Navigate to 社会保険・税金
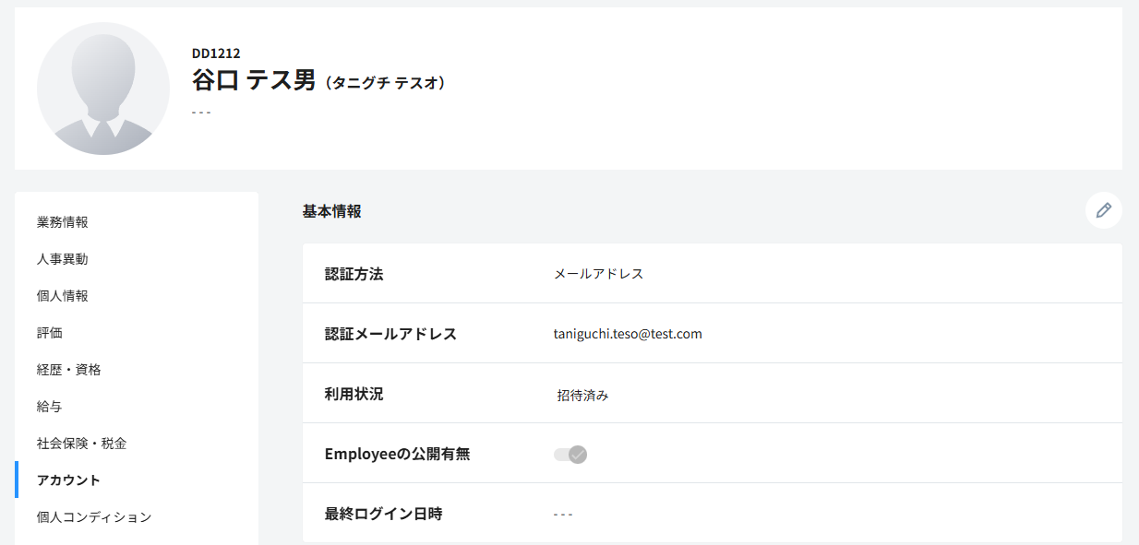This screenshot has width=1139, height=545. point(81,444)
